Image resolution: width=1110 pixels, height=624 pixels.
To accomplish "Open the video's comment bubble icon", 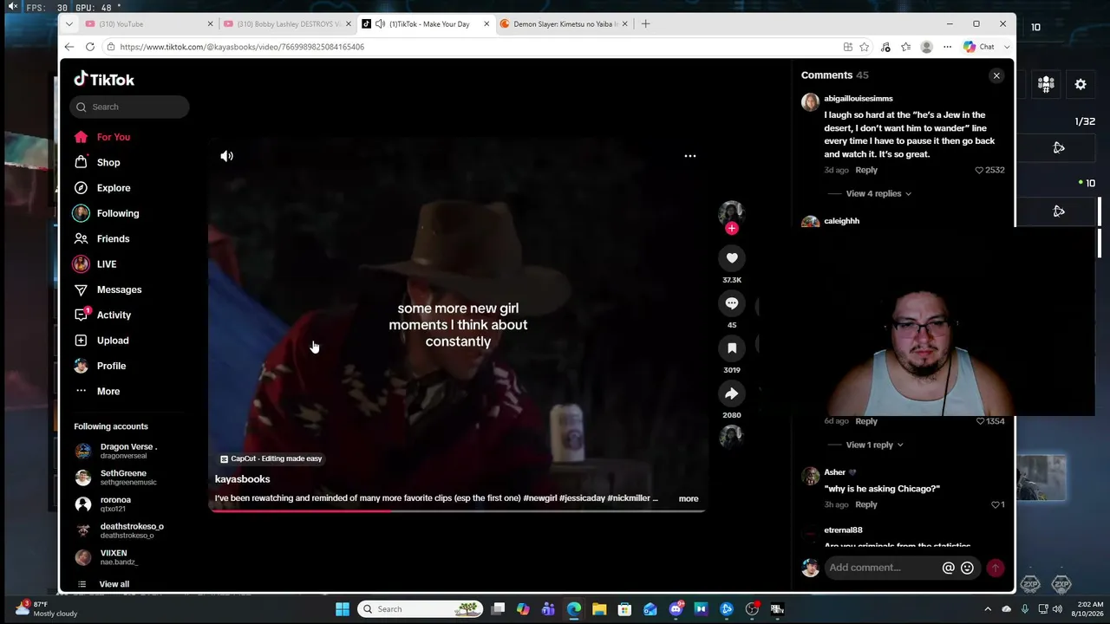I will pyautogui.click(x=732, y=302).
